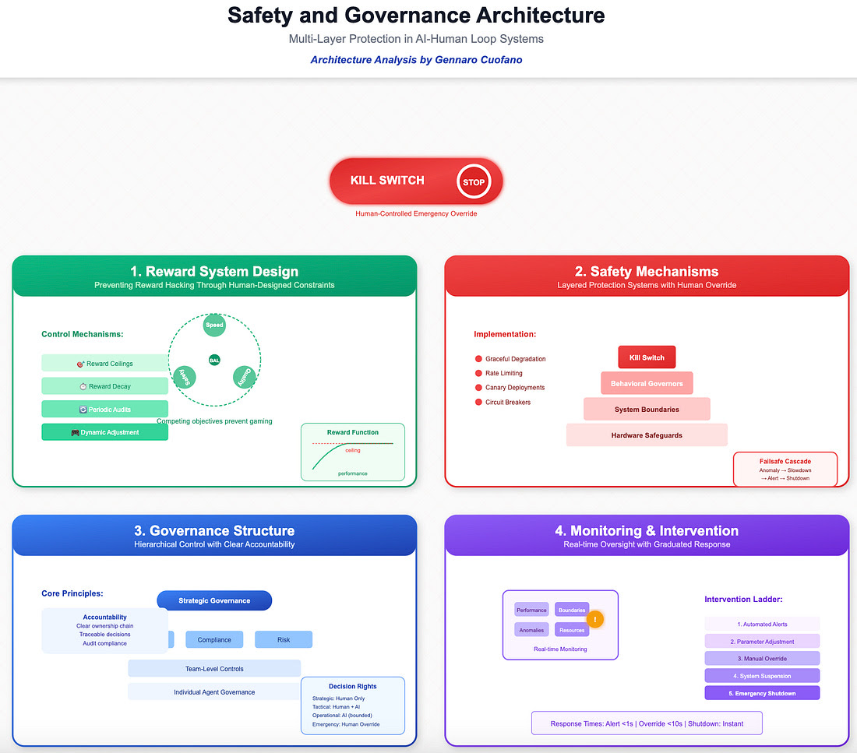
Task: Select step 1. Automated Alerts
Action: 762,624
